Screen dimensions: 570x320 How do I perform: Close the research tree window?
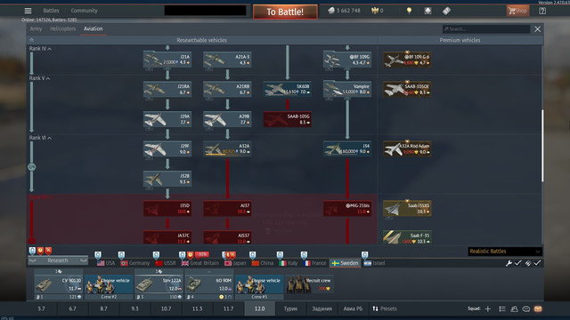[537, 29]
